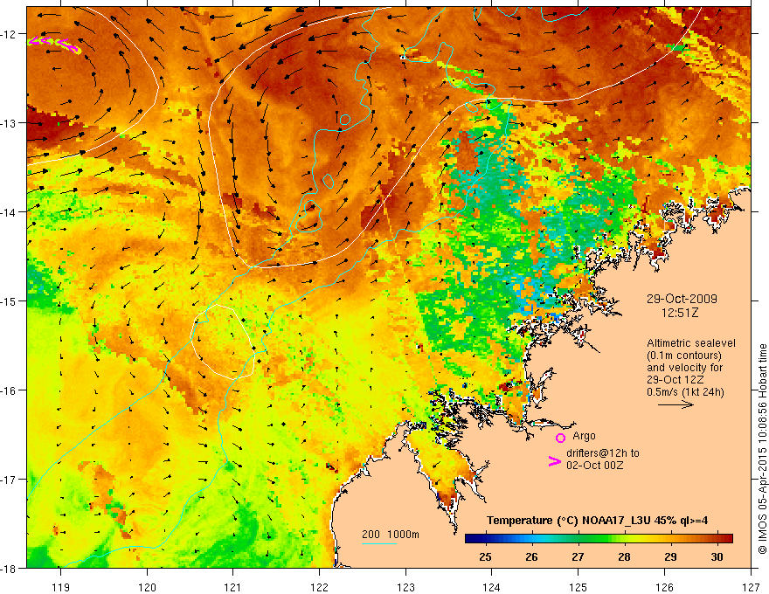769x594 pixels.
Task: Click longitude axis label 124
Action: 492,587
